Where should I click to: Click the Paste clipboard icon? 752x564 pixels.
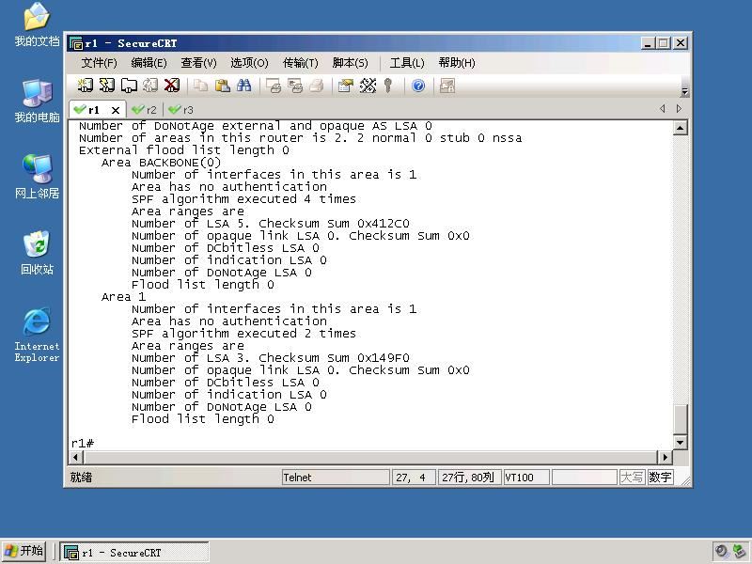[222, 86]
